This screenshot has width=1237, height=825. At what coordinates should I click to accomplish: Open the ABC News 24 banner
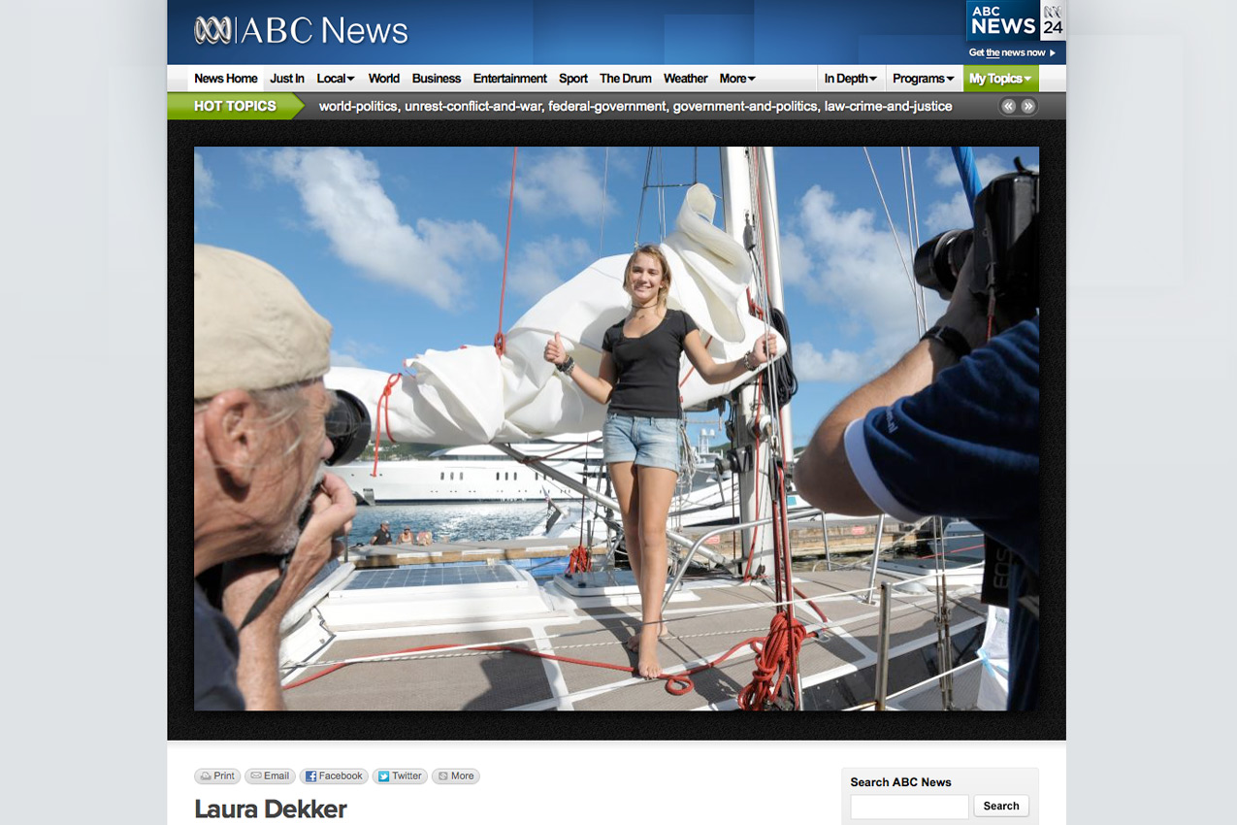point(1015,31)
